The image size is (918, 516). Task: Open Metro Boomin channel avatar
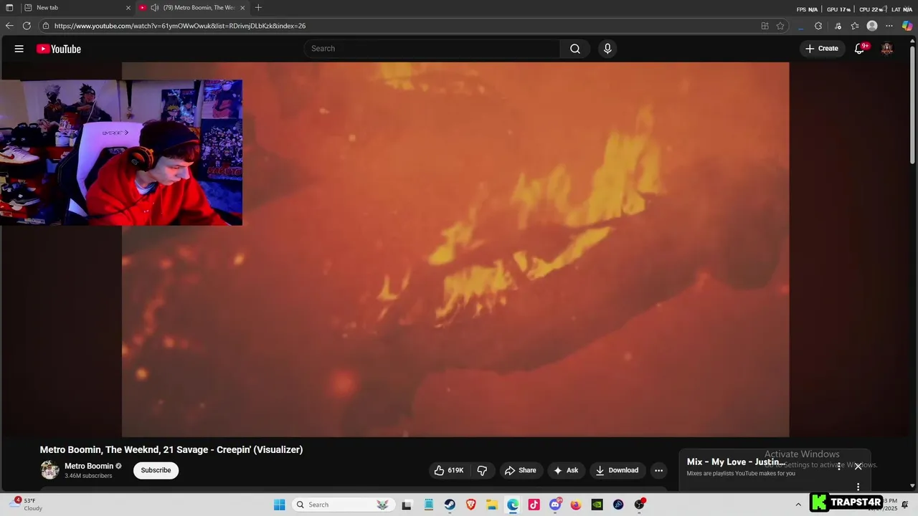pos(49,470)
